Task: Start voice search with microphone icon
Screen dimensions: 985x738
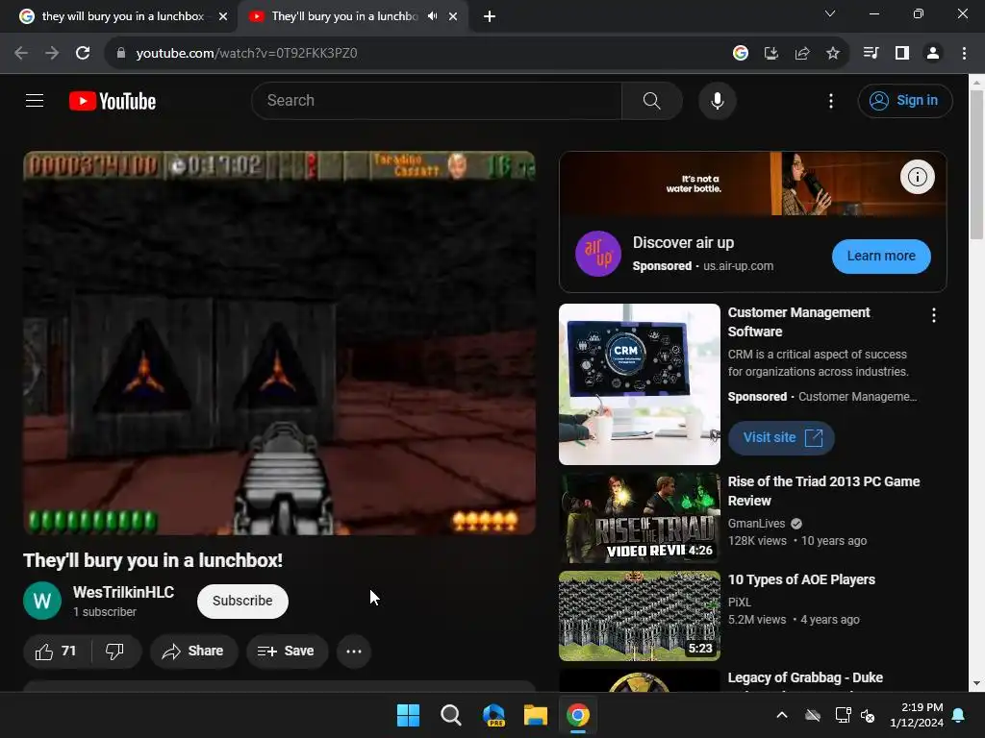Action: [717, 100]
